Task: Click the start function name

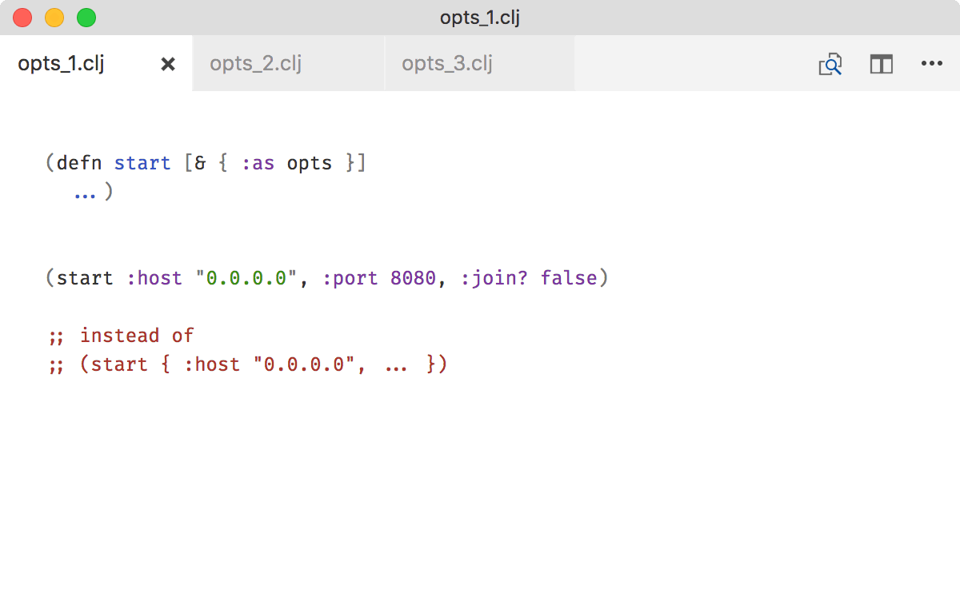Action: (x=142, y=162)
